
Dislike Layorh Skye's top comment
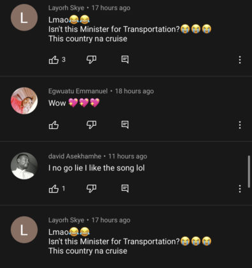[x=91, y=60]
